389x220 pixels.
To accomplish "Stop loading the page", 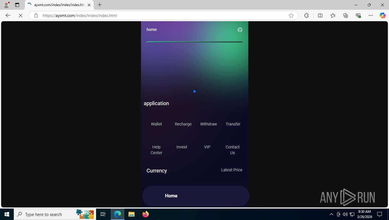I will [x=21, y=15].
